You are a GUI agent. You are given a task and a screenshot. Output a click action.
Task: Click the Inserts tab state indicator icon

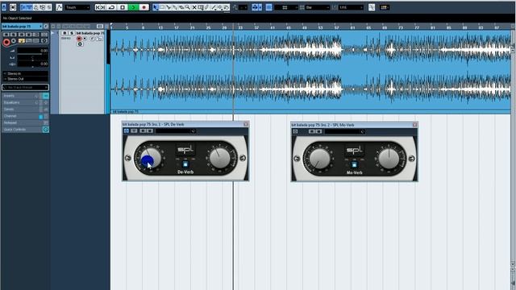tap(46, 96)
